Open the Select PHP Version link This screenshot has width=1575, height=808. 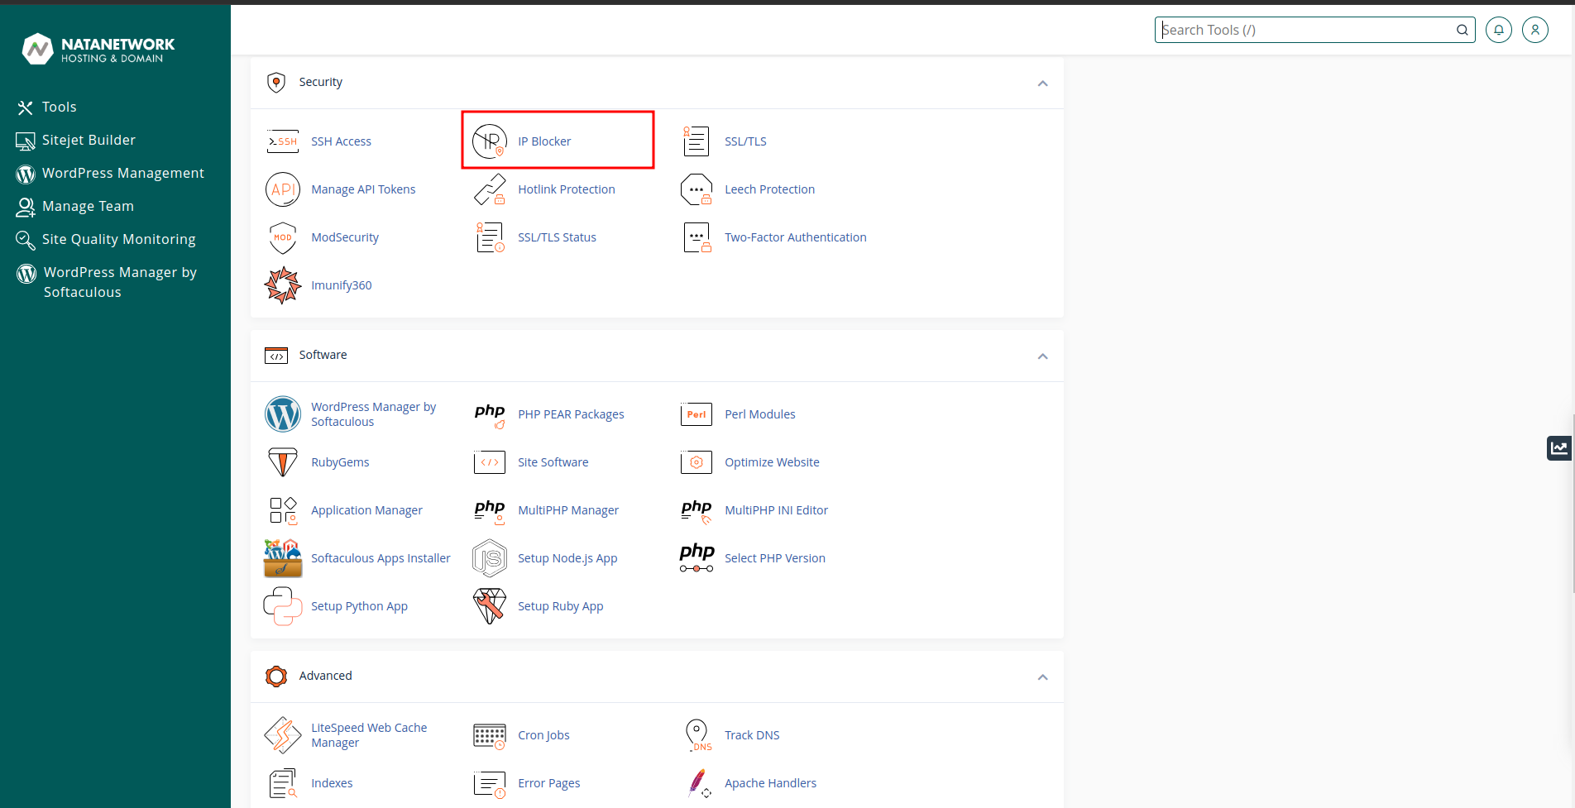775,558
